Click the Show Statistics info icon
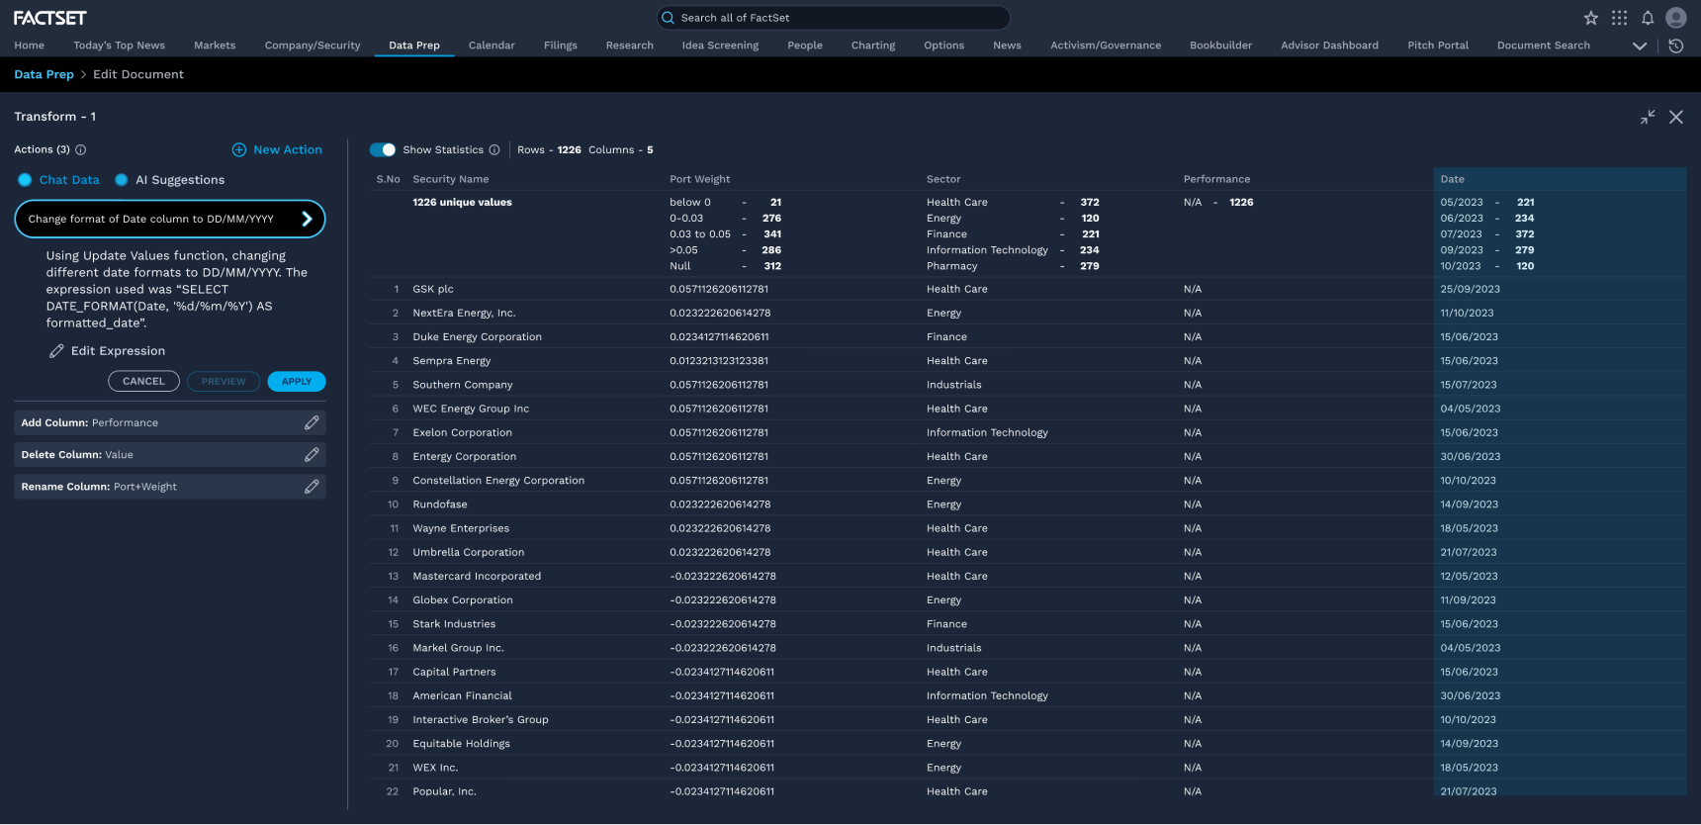Viewport: 1701px width, 825px height. (494, 150)
